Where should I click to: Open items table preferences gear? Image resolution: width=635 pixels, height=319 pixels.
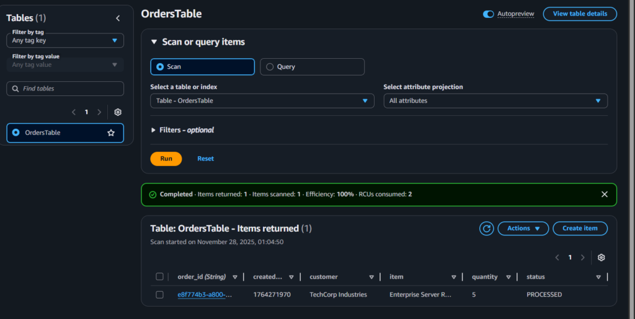click(x=601, y=258)
